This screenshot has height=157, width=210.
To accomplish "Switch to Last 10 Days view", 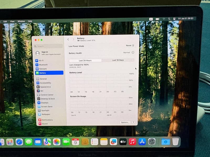I will pos(118,60).
